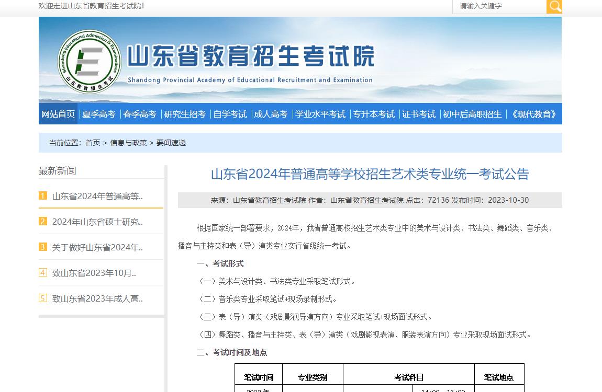Click the orange search magnifier icon
This screenshot has height=392, width=602.
point(554,6)
